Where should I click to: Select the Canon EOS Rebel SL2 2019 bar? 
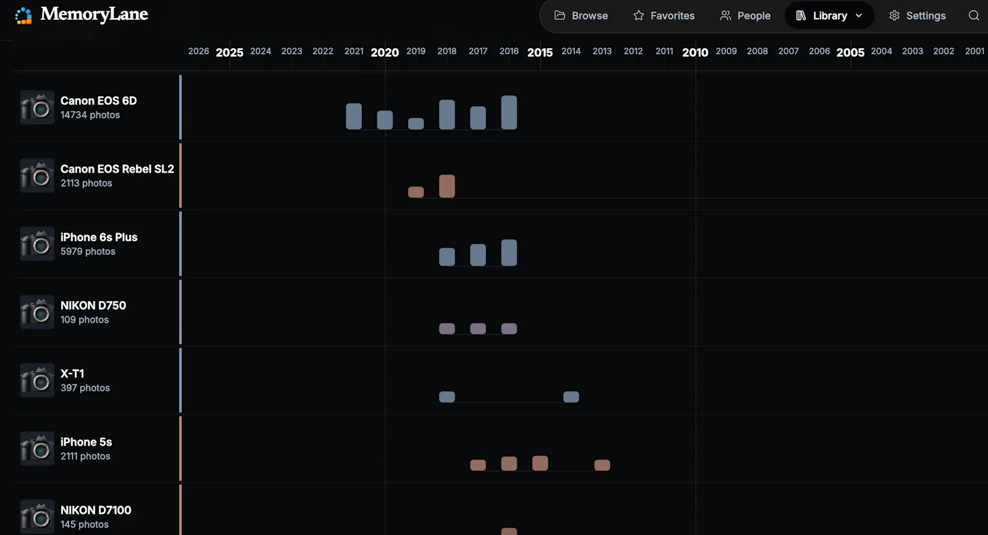tap(416, 192)
